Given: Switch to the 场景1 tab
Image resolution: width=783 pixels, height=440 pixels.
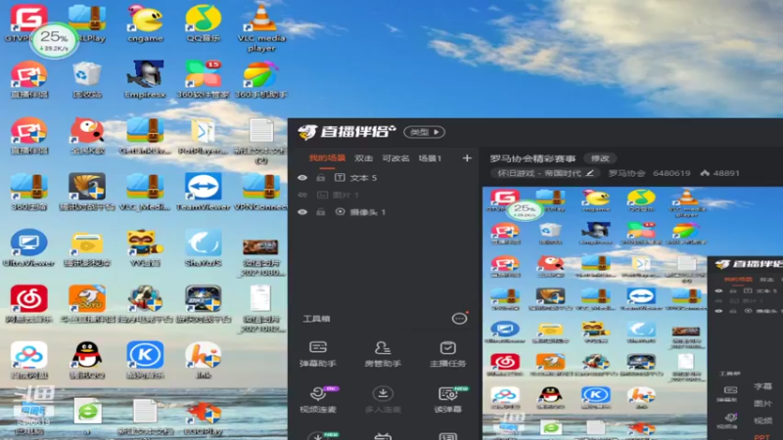Looking at the screenshot, I should click(x=430, y=158).
